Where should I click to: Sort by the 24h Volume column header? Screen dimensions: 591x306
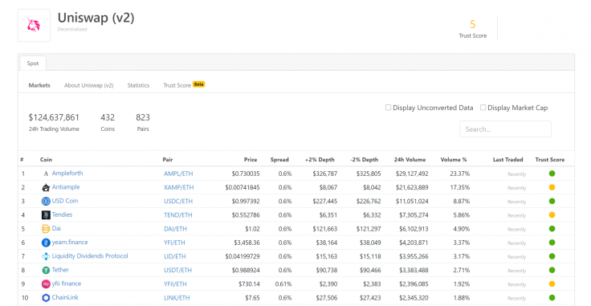410,160
